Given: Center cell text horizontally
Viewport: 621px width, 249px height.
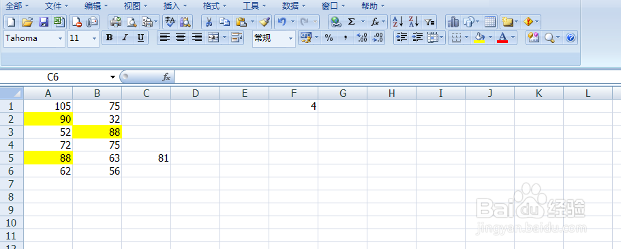Looking at the screenshot, I should (x=181, y=38).
